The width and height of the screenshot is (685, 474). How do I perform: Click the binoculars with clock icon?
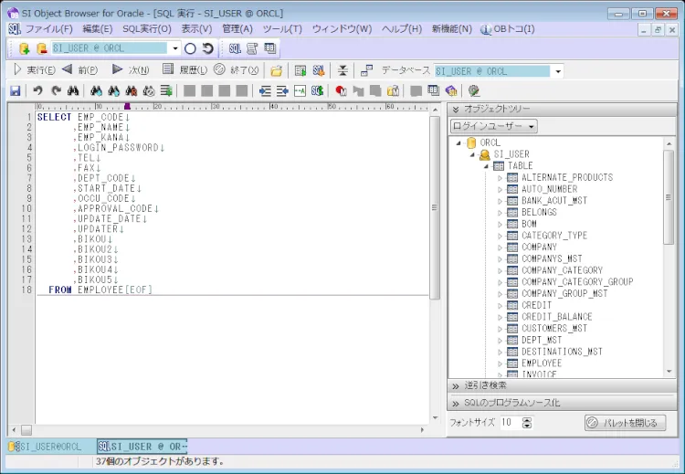click(x=149, y=90)
